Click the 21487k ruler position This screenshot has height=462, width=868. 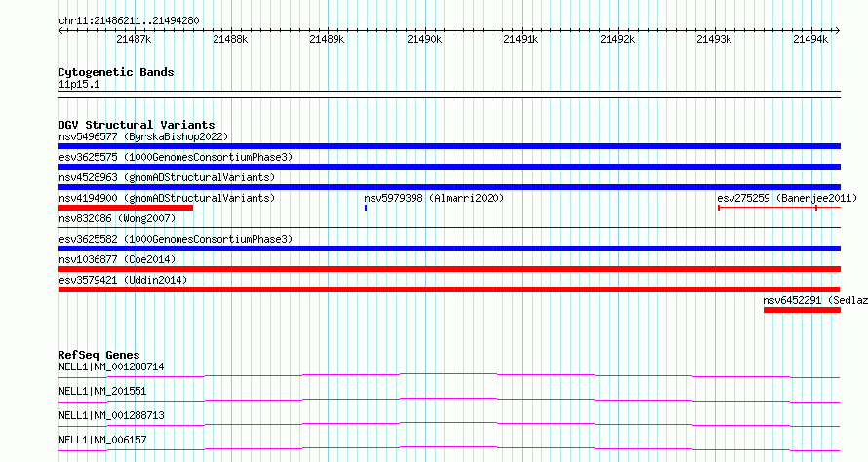tap(134, 39)
